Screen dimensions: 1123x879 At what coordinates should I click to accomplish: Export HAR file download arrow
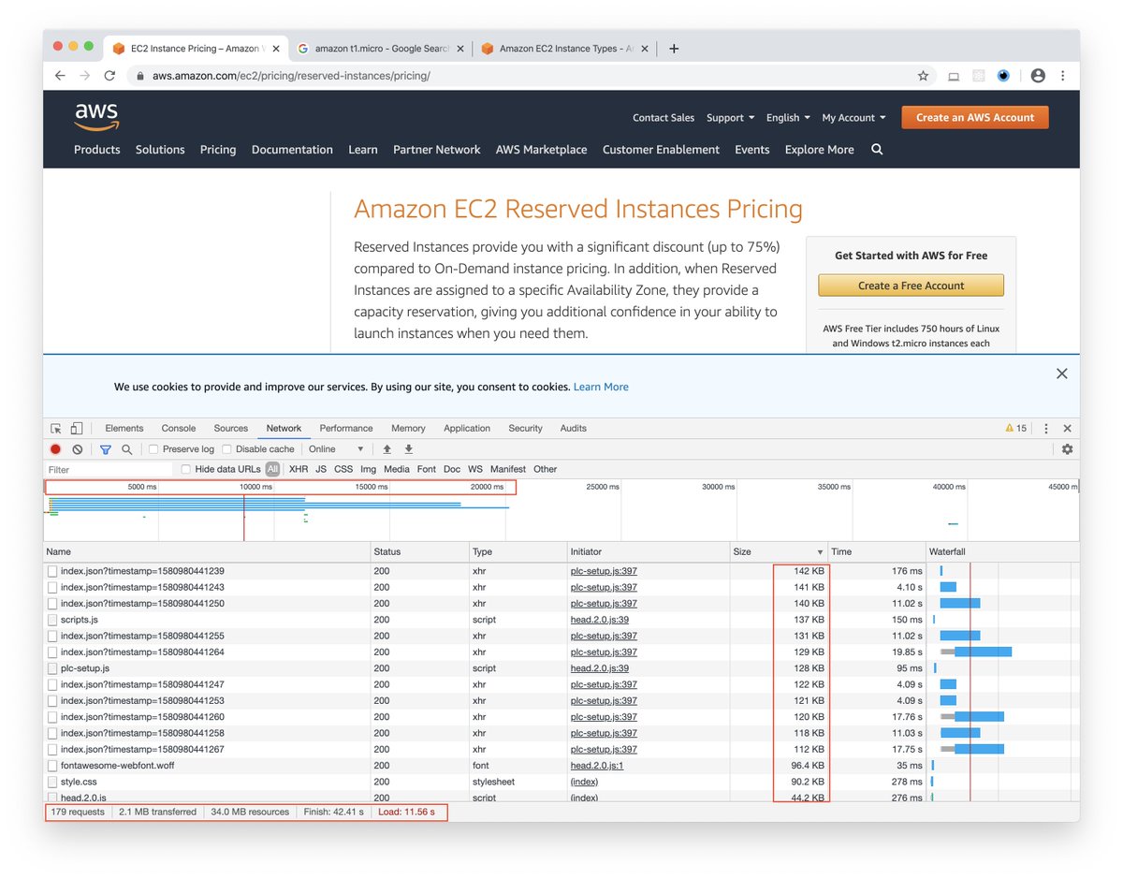409,449
